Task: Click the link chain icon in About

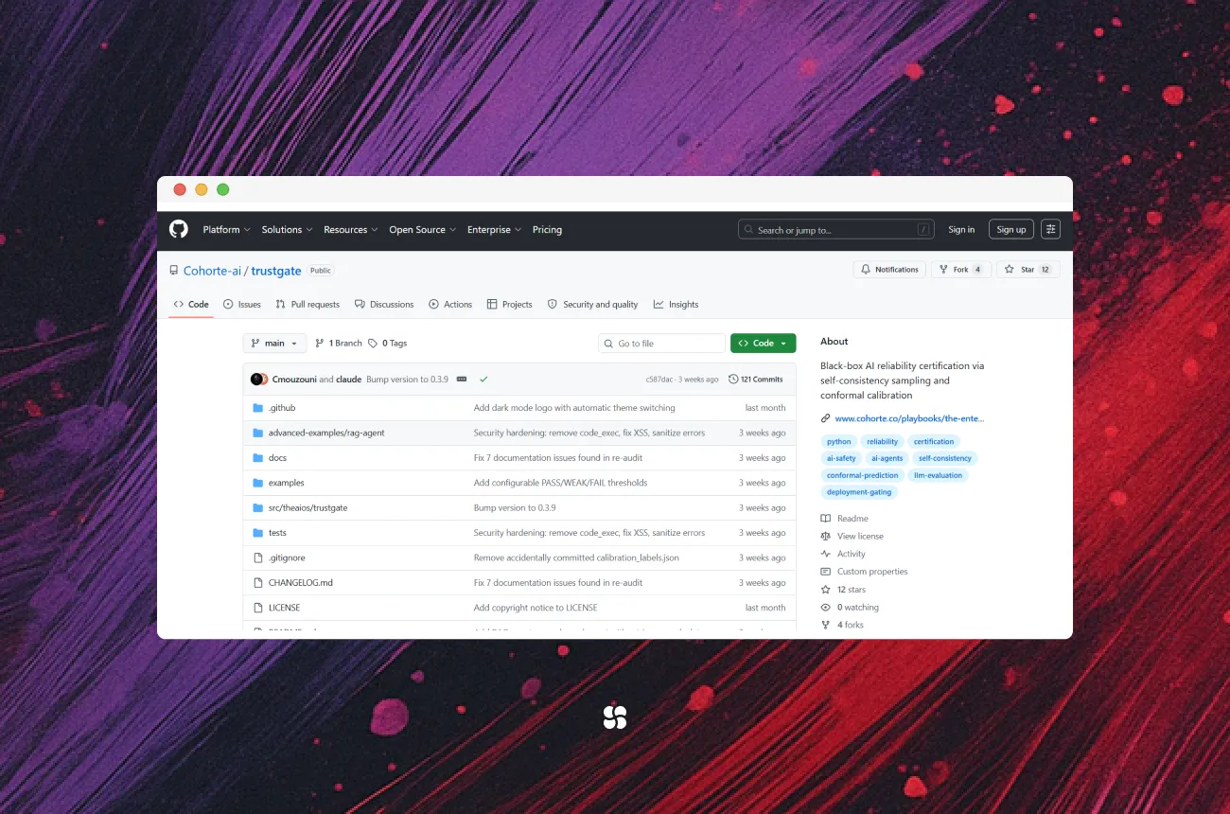Action: point(826,418)
